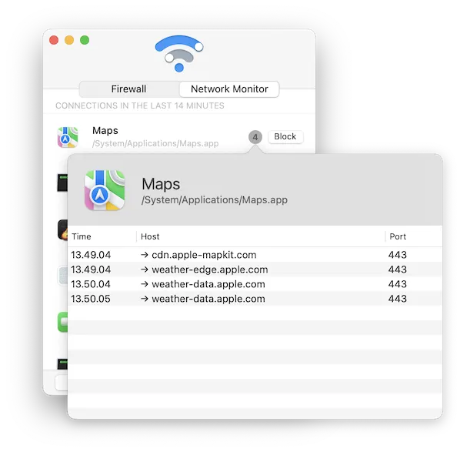Click the orange app icon in the list
The width and height of the screenshot is (470, 452).
pyautogui.click(x=63, y=229)
